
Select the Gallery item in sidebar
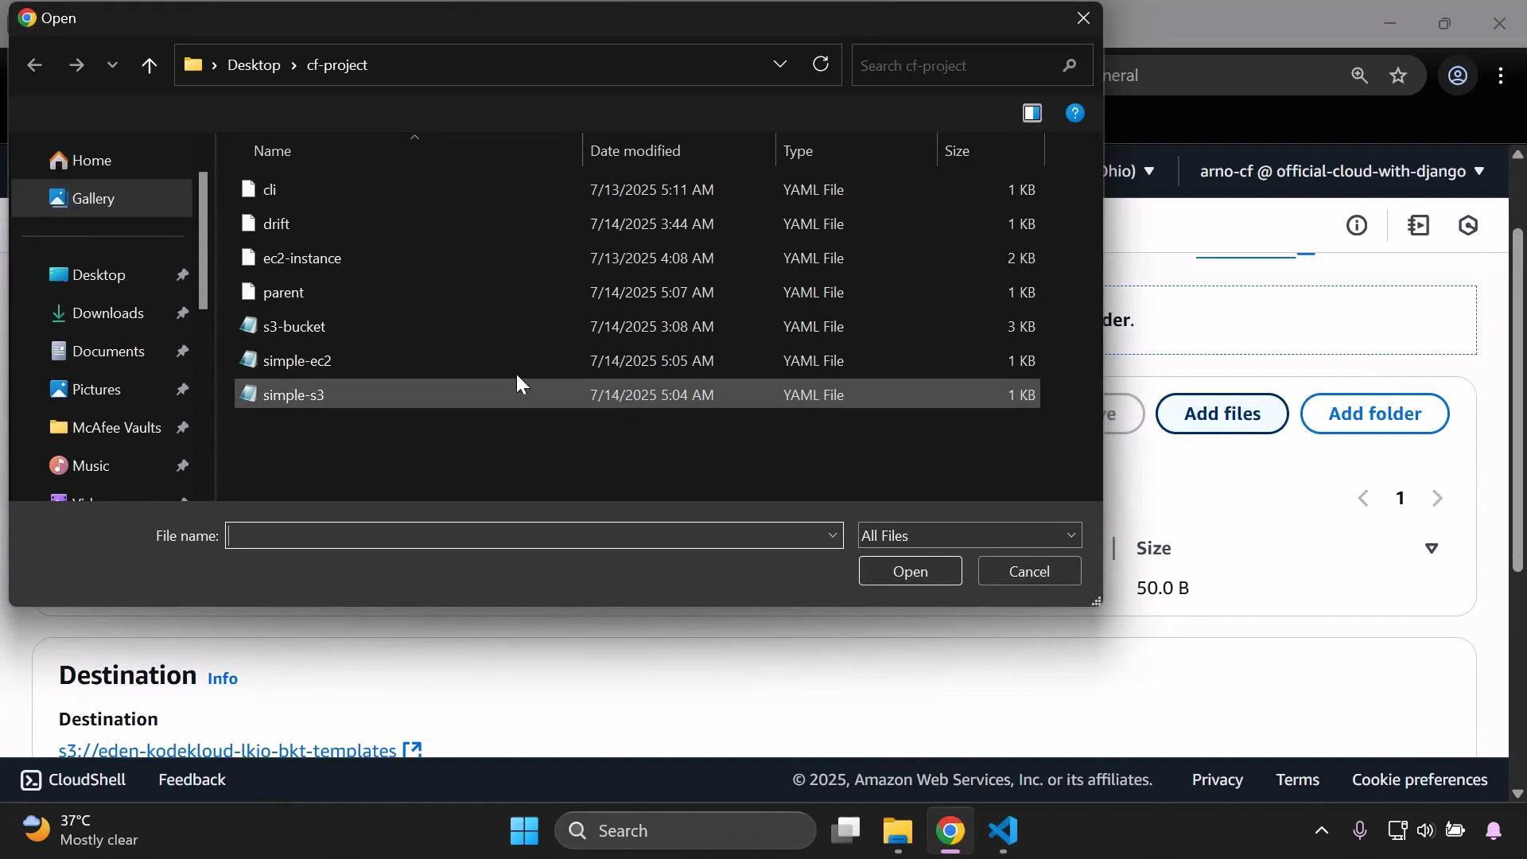click(x=93, y=199)
